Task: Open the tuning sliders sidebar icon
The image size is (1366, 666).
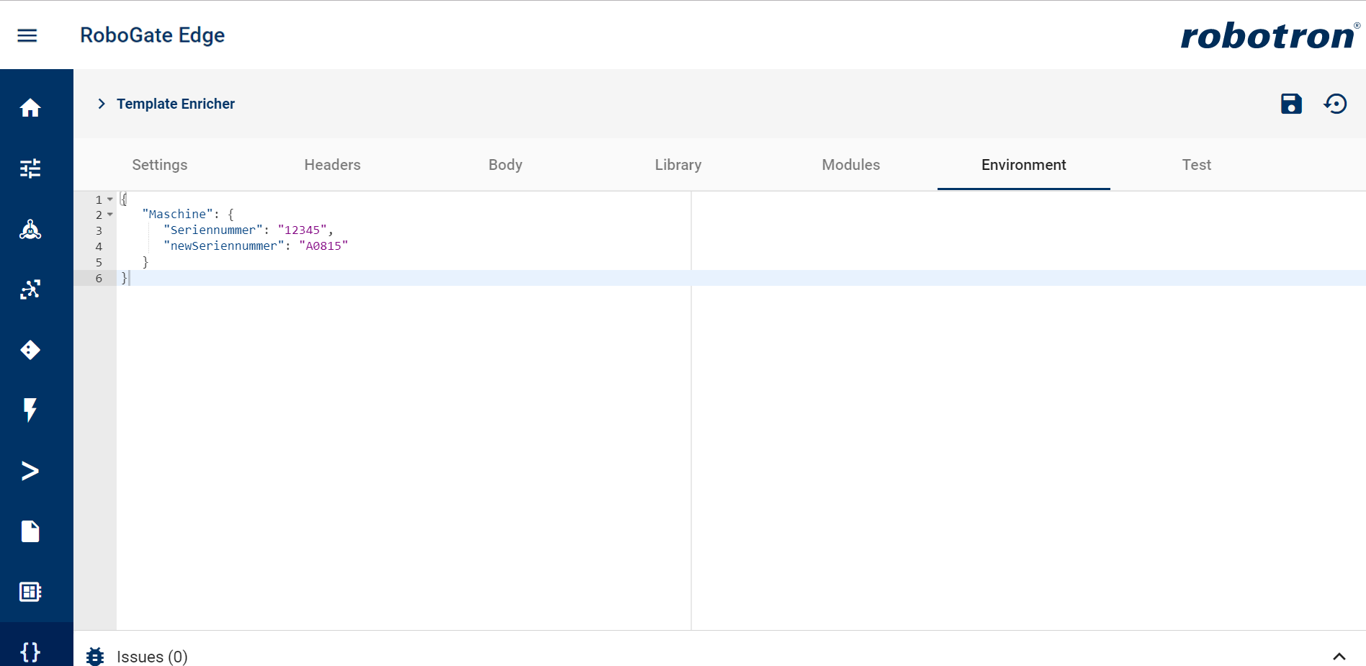Action: (x=30, y=168)
